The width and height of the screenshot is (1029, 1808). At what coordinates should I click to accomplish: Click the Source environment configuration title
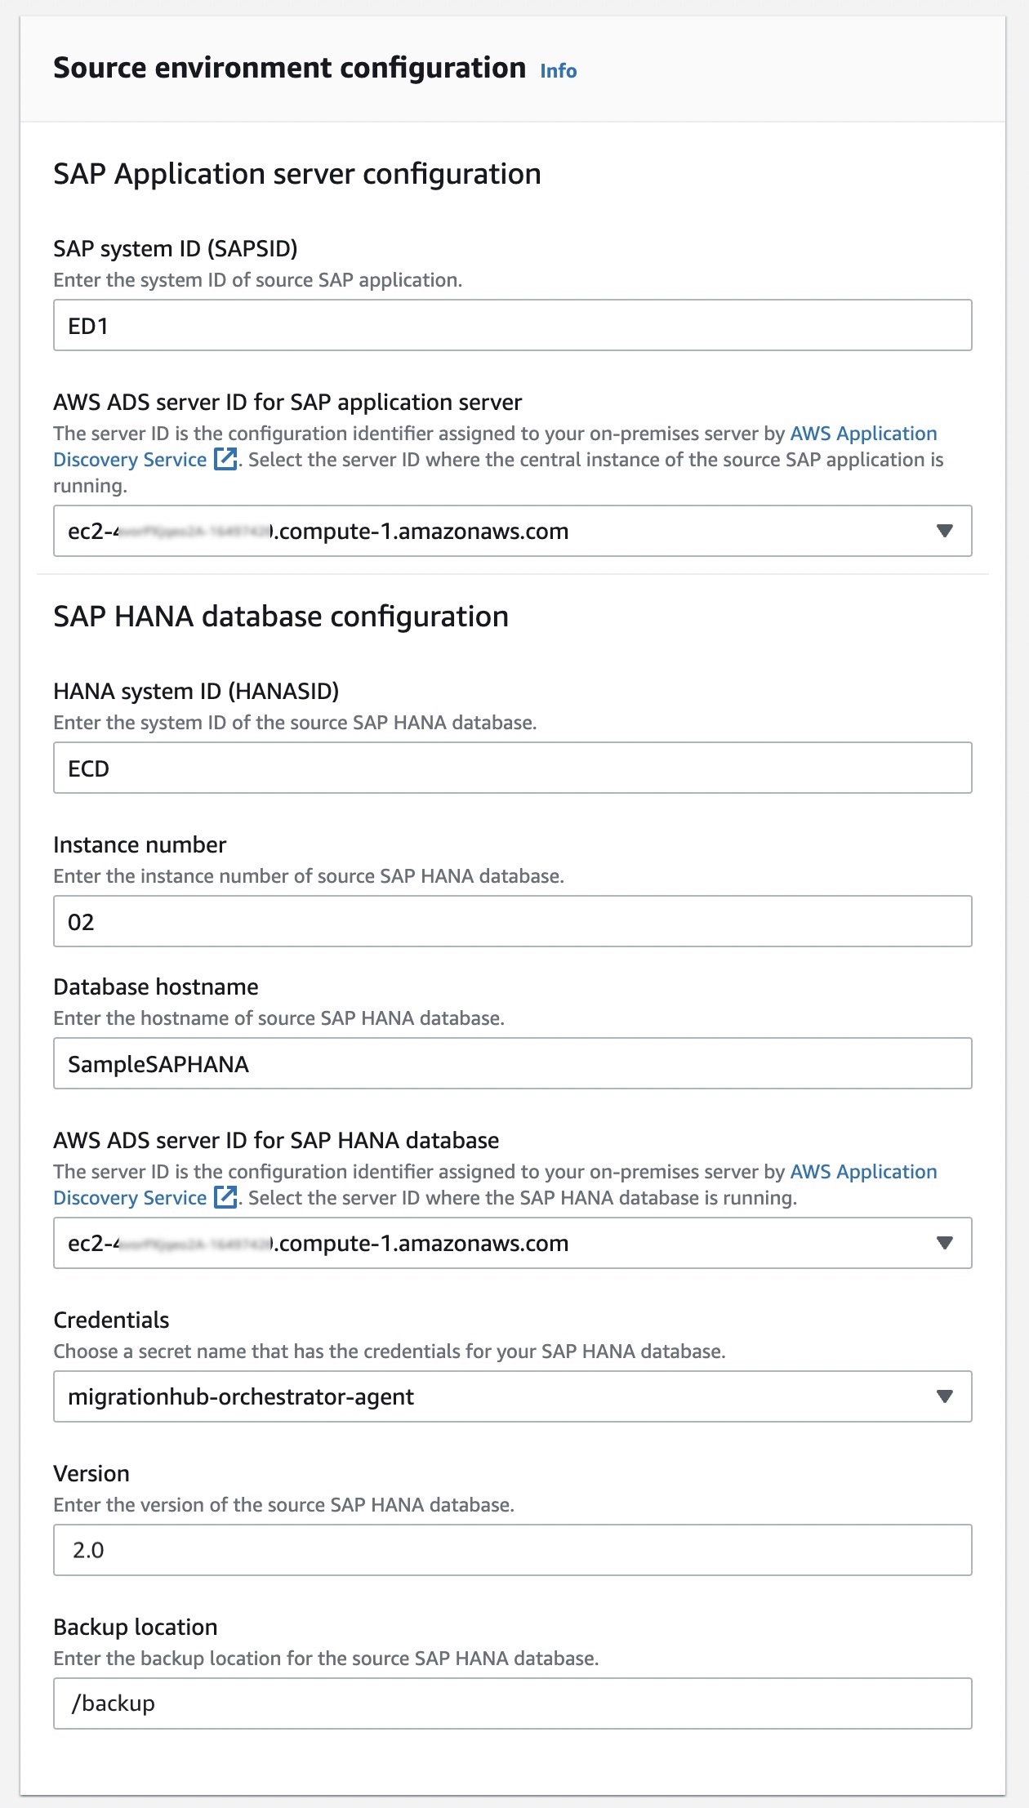tap(290, 68)
